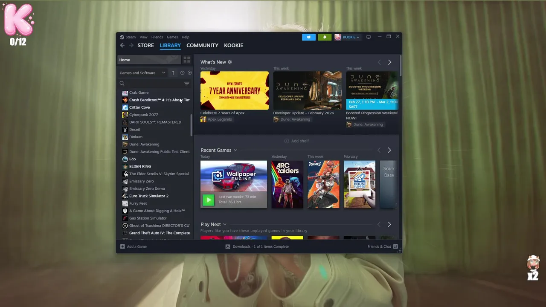The width and height of the screenshot is (546, 307).
Task: Show next Recent Games
Action: (389, 150)
